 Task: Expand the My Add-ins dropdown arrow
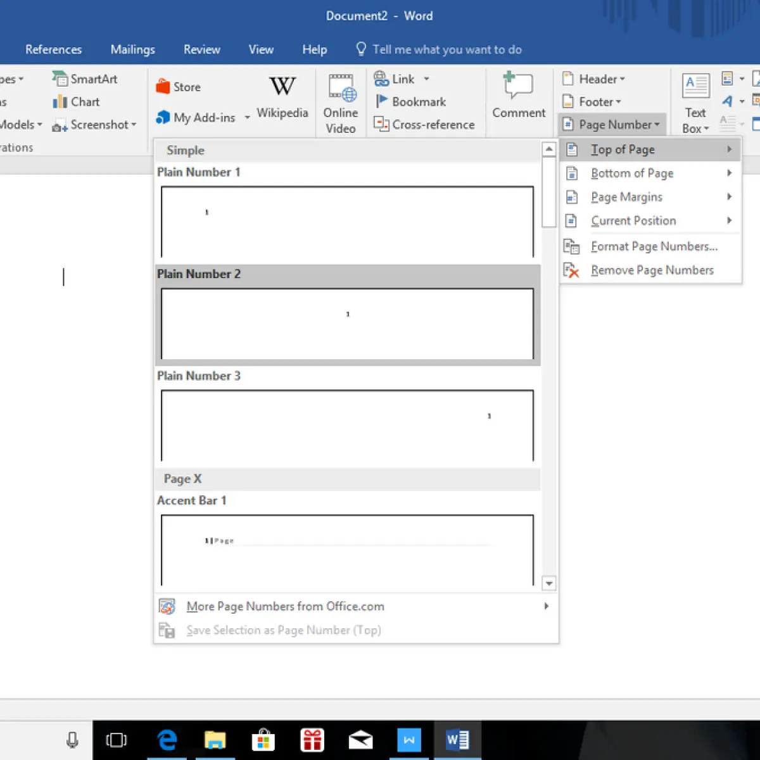247,117
